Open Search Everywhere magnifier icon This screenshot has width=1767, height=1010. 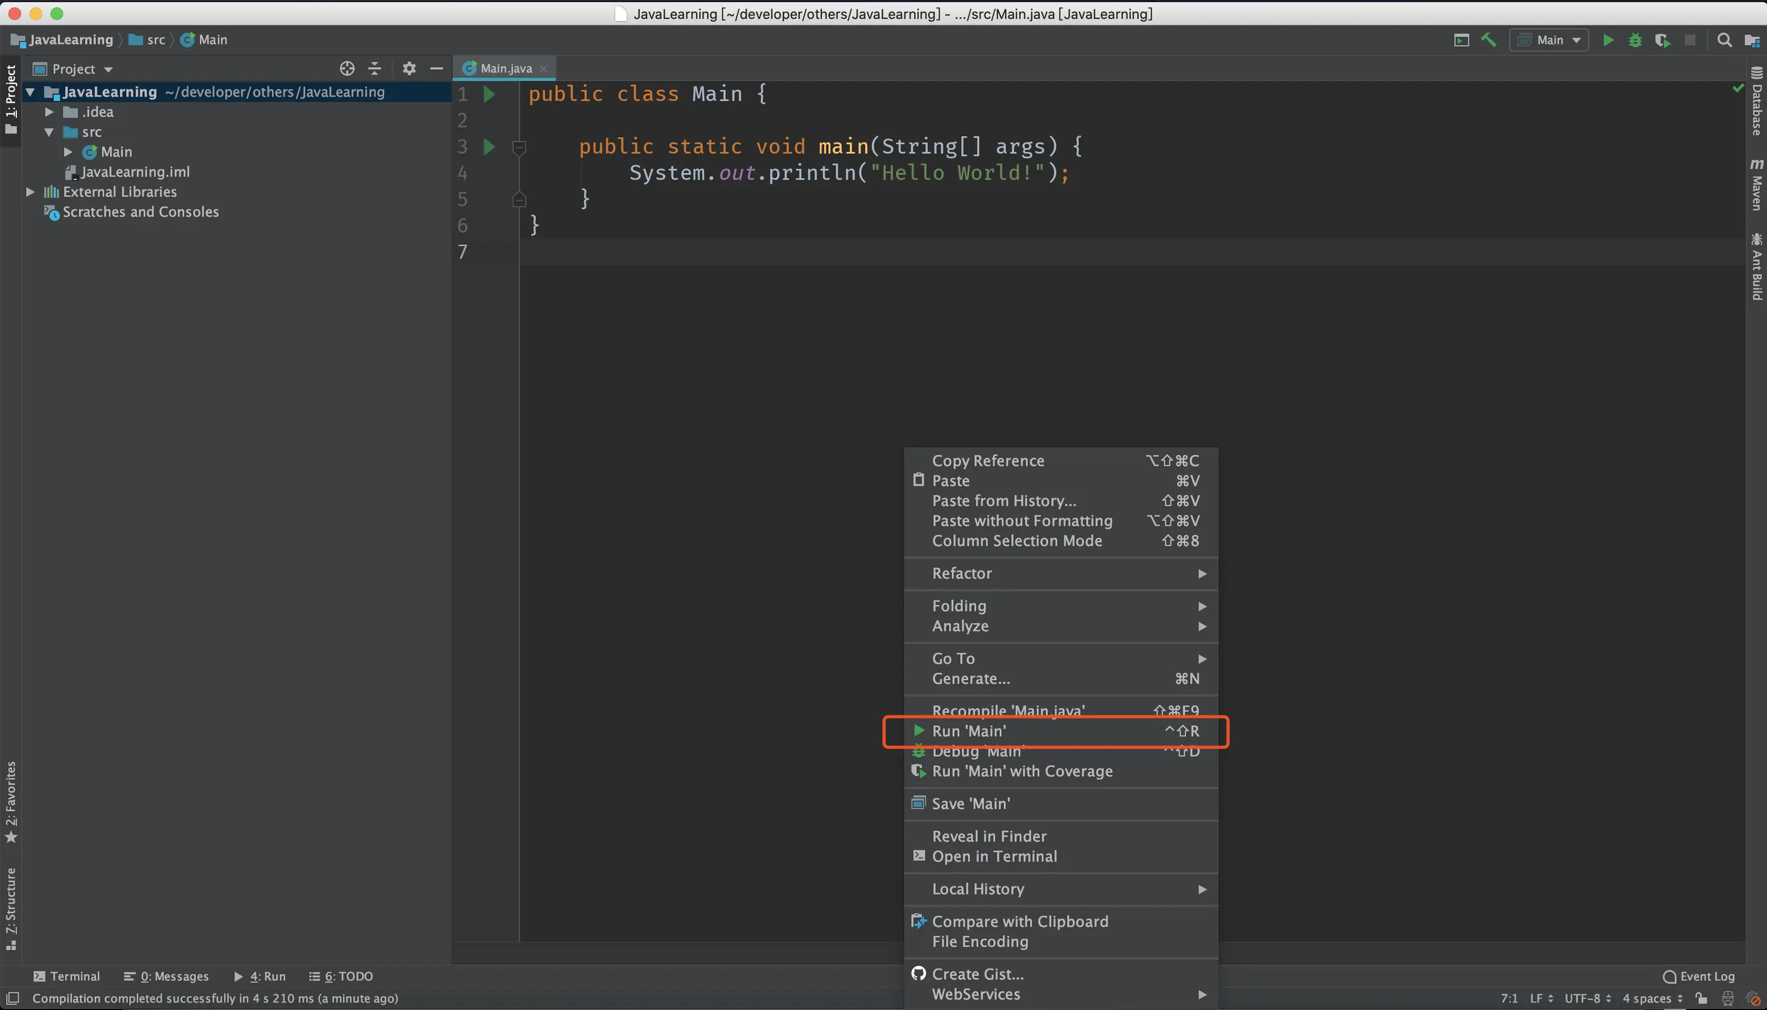pos(1724,40)
